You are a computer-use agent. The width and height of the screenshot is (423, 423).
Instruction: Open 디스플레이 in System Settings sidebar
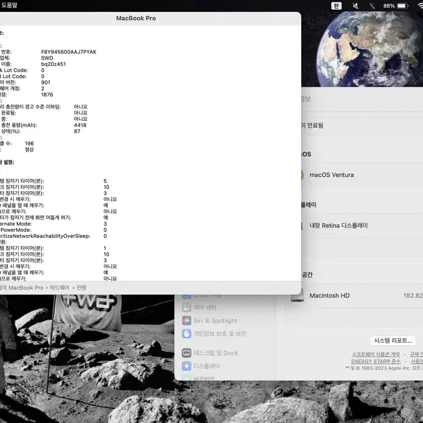point(201,366)
